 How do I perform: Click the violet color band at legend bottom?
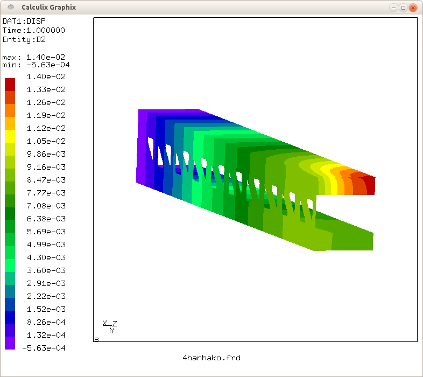(10, 343)
